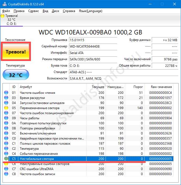
Task: Click the Возможности field S.M.A.R.T., AAM, NCQ
Action: pyautogui.click(x=124, y=78)
